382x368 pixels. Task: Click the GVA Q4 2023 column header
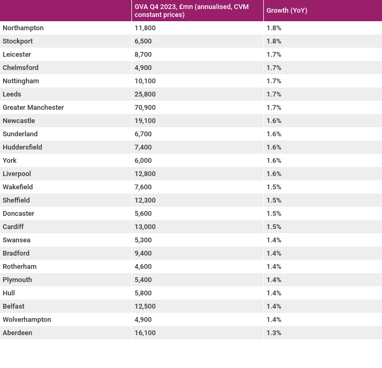coord(191,11)
